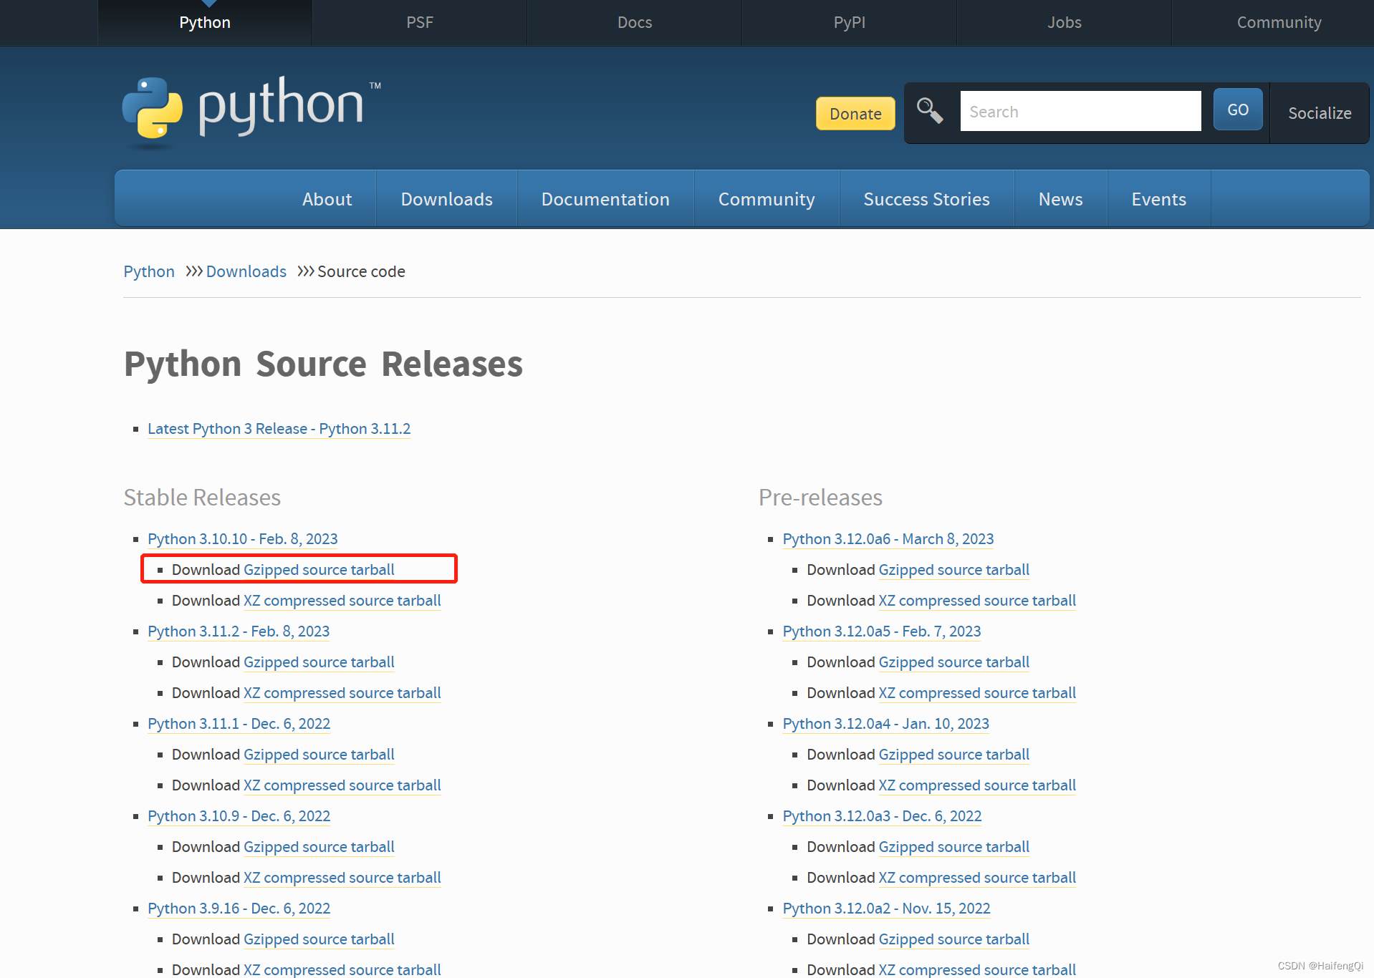Download Gzipped source tarball for Python 3.12.0a2

coord(953,939)
